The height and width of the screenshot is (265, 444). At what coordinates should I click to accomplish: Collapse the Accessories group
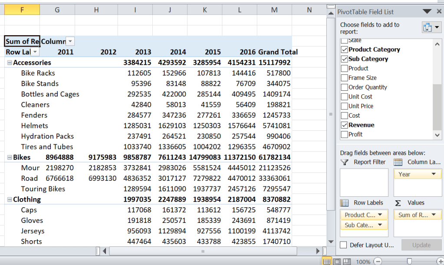click(10, 63)
